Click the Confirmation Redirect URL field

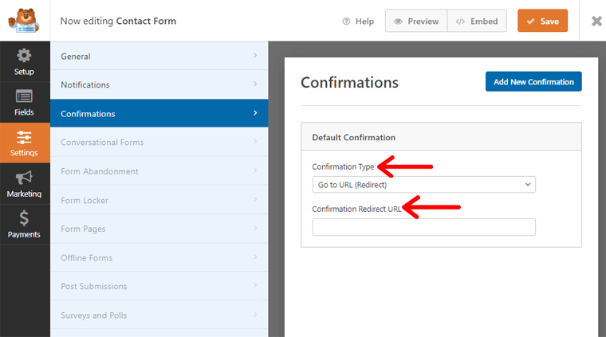pos(423,228)
